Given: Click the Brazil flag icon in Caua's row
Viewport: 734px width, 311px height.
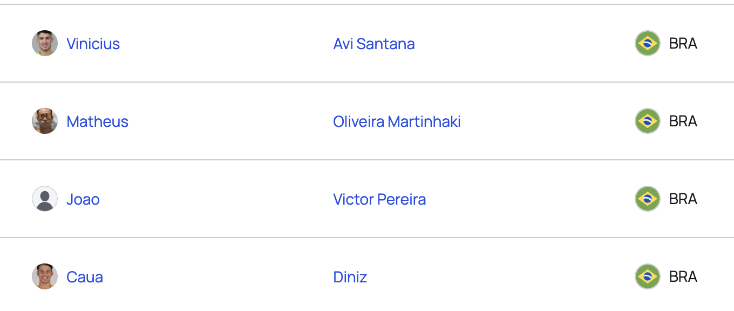Looking at the screenshot, I should 648,276.
